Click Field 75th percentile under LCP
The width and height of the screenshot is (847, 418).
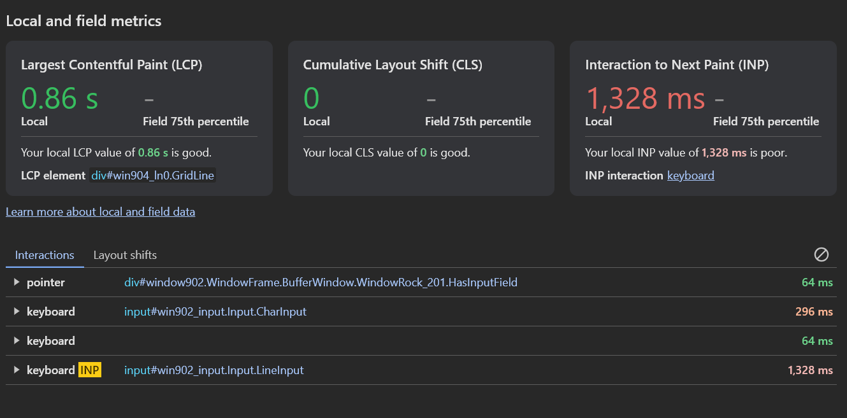(196, 122)
